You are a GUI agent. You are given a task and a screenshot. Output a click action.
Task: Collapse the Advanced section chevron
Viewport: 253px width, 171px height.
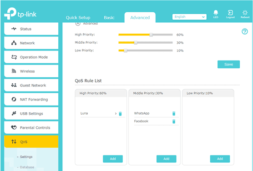(x=78, y=24)
